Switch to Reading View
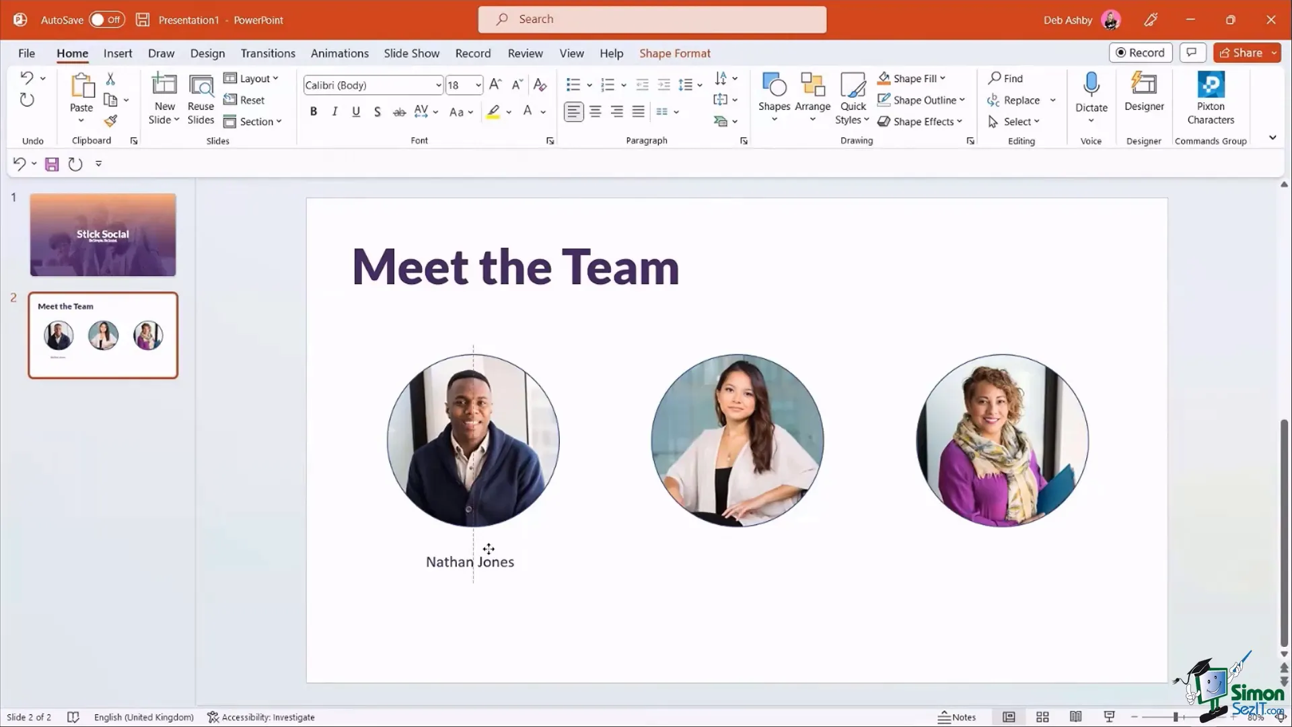1292x727 pixels. click(1075, 717)
